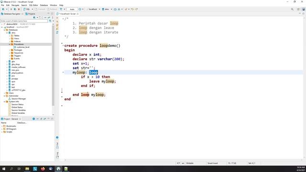This screenshot has width=306, height=172.
Task: Collapse the myloop code fold marker
Action: 63,72
